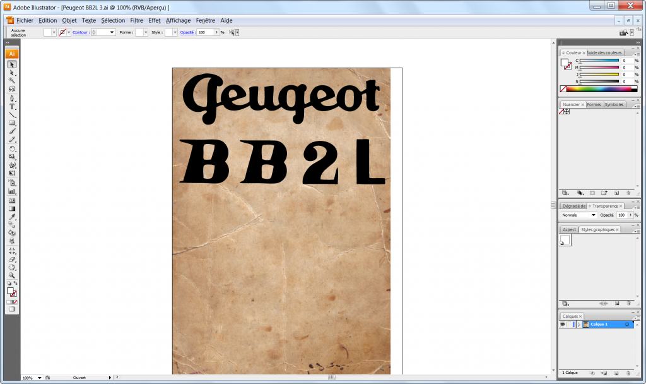
Task: Open the Effet menu
Action: [155, 20]
